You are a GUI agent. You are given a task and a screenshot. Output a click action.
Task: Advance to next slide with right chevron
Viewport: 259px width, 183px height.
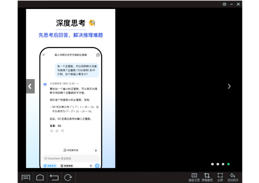[229, 86]
